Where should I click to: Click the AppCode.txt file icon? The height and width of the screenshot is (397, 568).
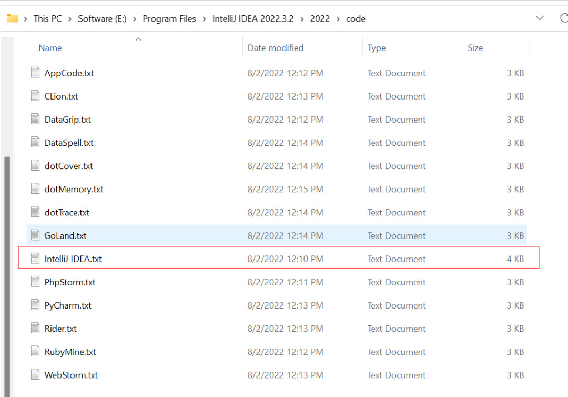[x=35, y=73]
